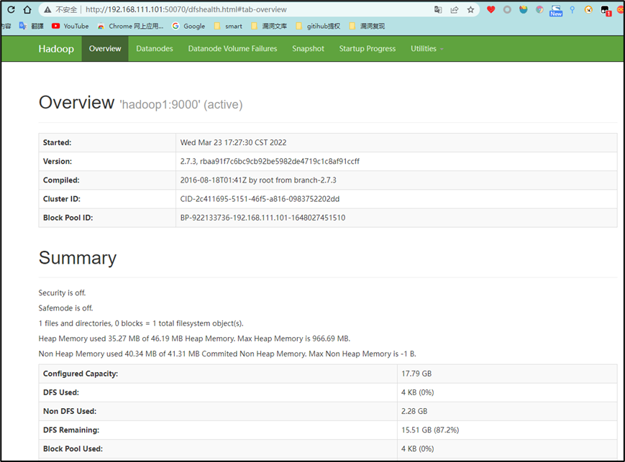The height and width of the screenshot is (462, 625).
Task: Click the blue pin extension icon
Action: pyautogui.click(x=572, y=9)
